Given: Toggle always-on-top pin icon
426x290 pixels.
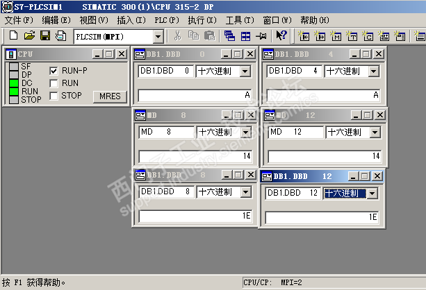Looking at the screenshot, I should coord(261,35).
